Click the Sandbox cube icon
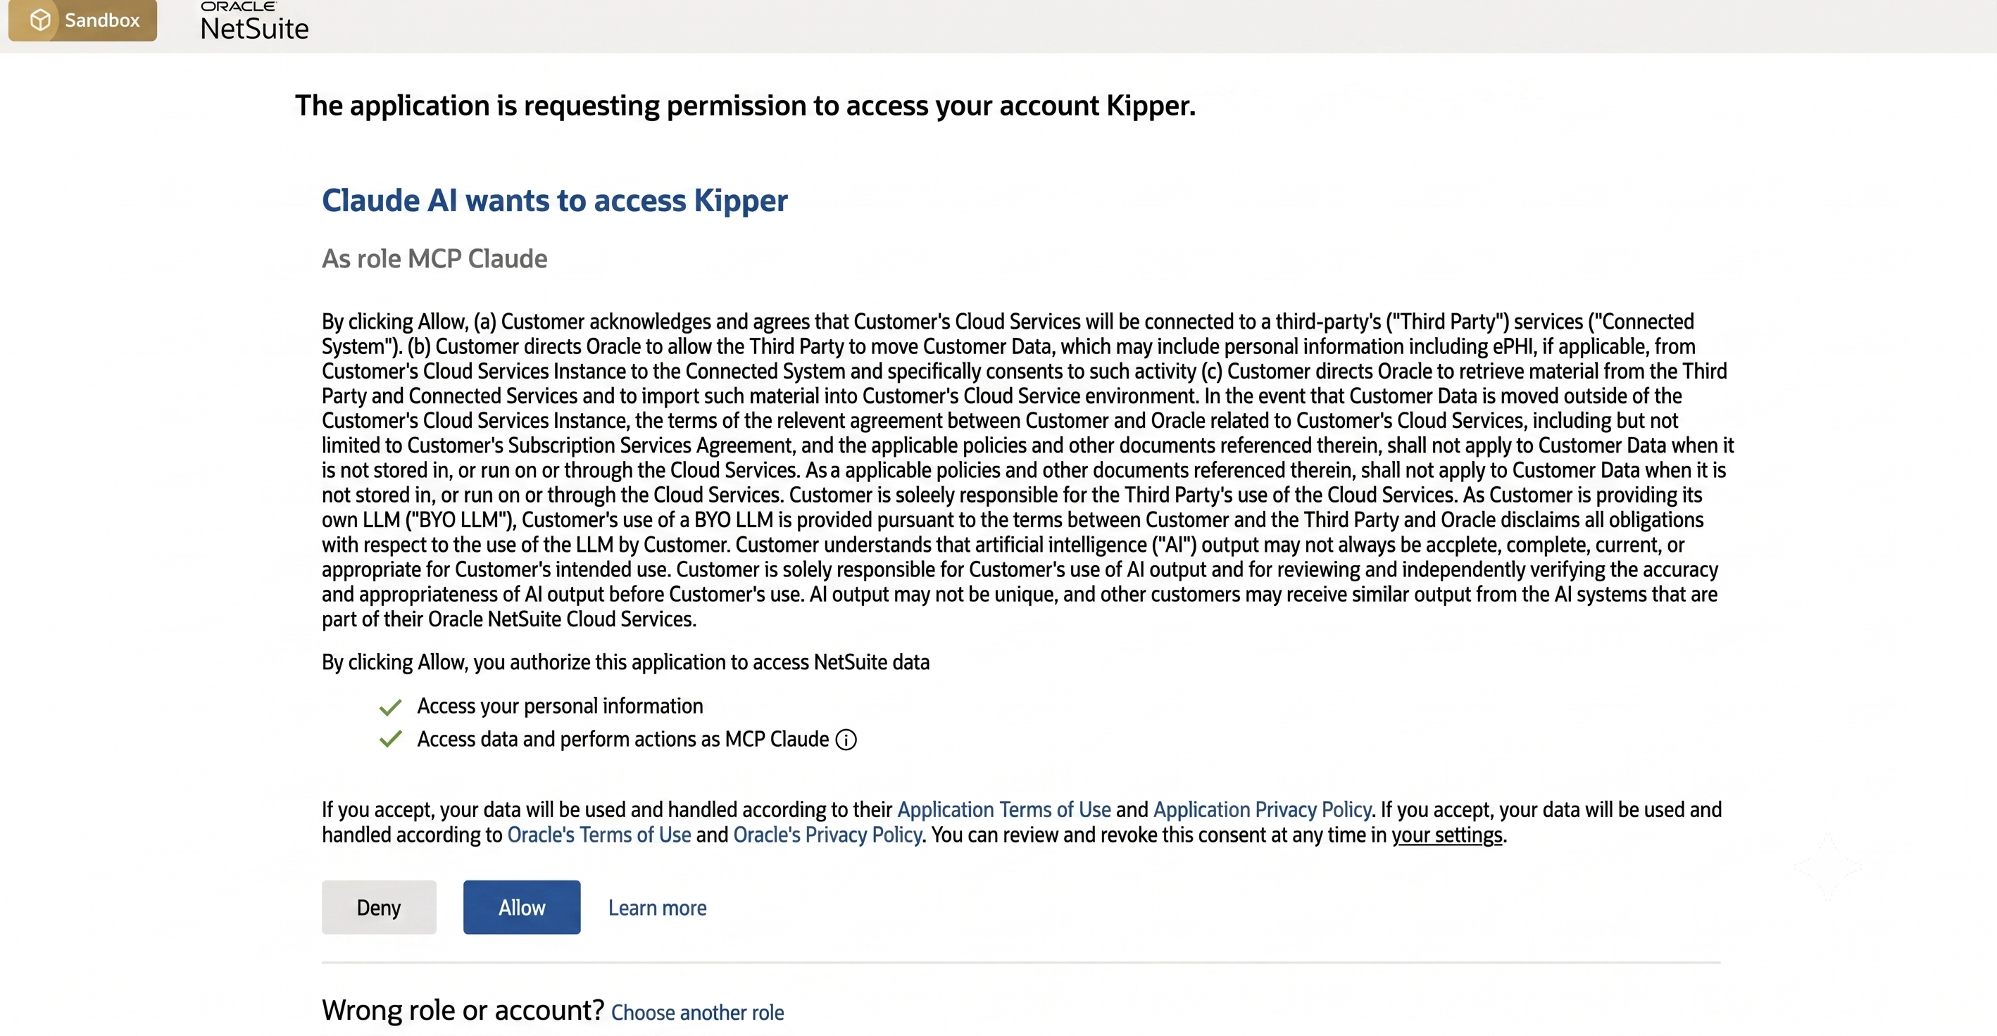 (40, 20)
